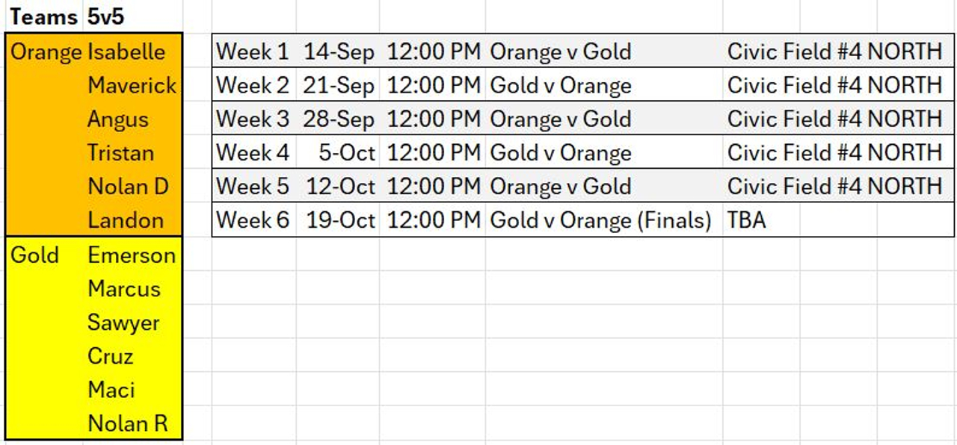
Task: Select the 'TBA' location cell
Action: point(746,221)
